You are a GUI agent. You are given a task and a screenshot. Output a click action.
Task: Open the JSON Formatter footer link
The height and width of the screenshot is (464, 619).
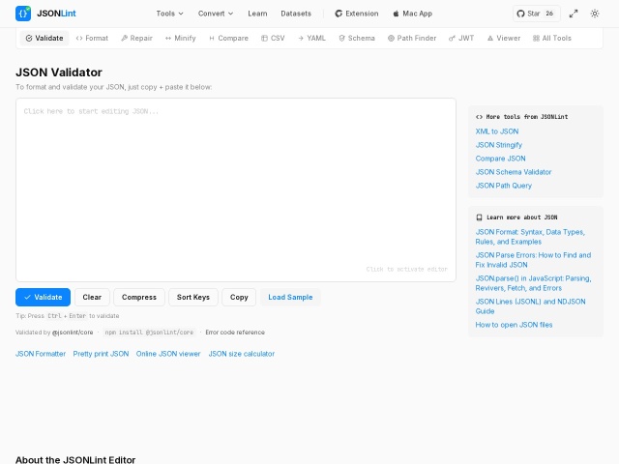click(x=41, y=354)
